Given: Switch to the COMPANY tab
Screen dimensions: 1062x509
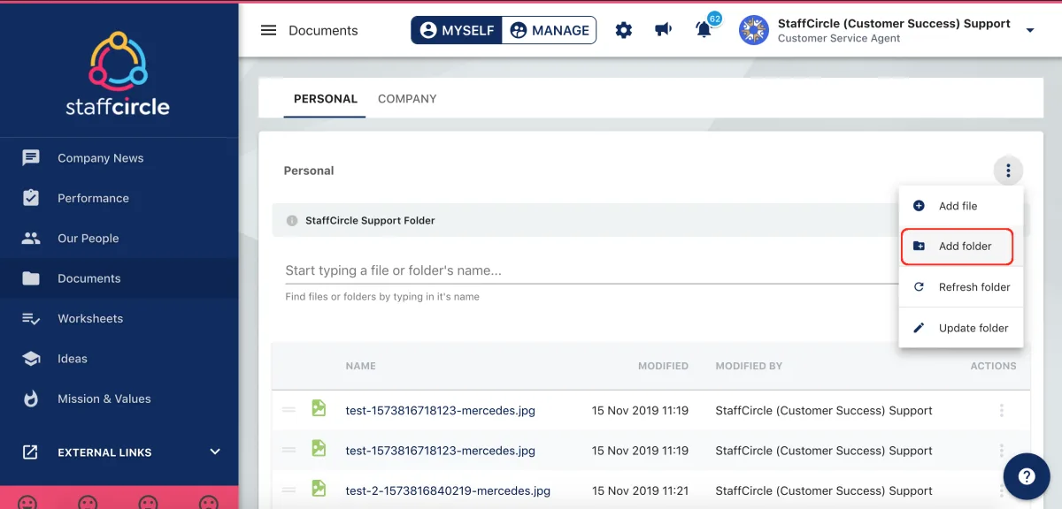Looking at the screenshot, I should click(407, 99).
